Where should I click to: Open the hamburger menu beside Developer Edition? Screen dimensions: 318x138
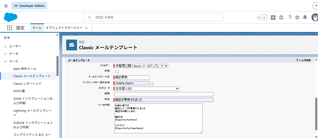[6, 6]
